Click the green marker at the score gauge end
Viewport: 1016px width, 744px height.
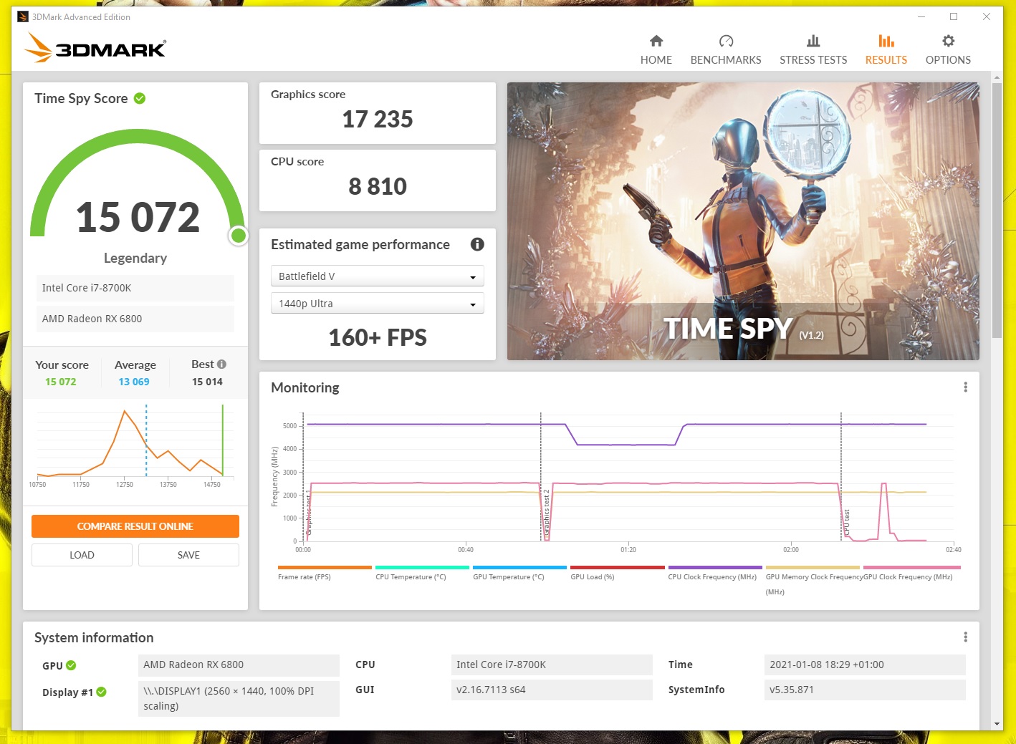239,235
